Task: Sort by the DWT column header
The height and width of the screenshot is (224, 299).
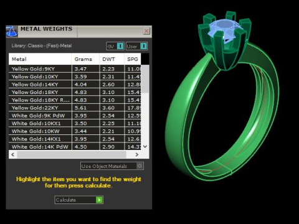Action: point(112,59)
